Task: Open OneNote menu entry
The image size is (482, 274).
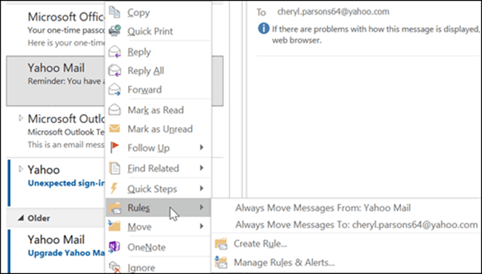Action: tap(158, 247)
